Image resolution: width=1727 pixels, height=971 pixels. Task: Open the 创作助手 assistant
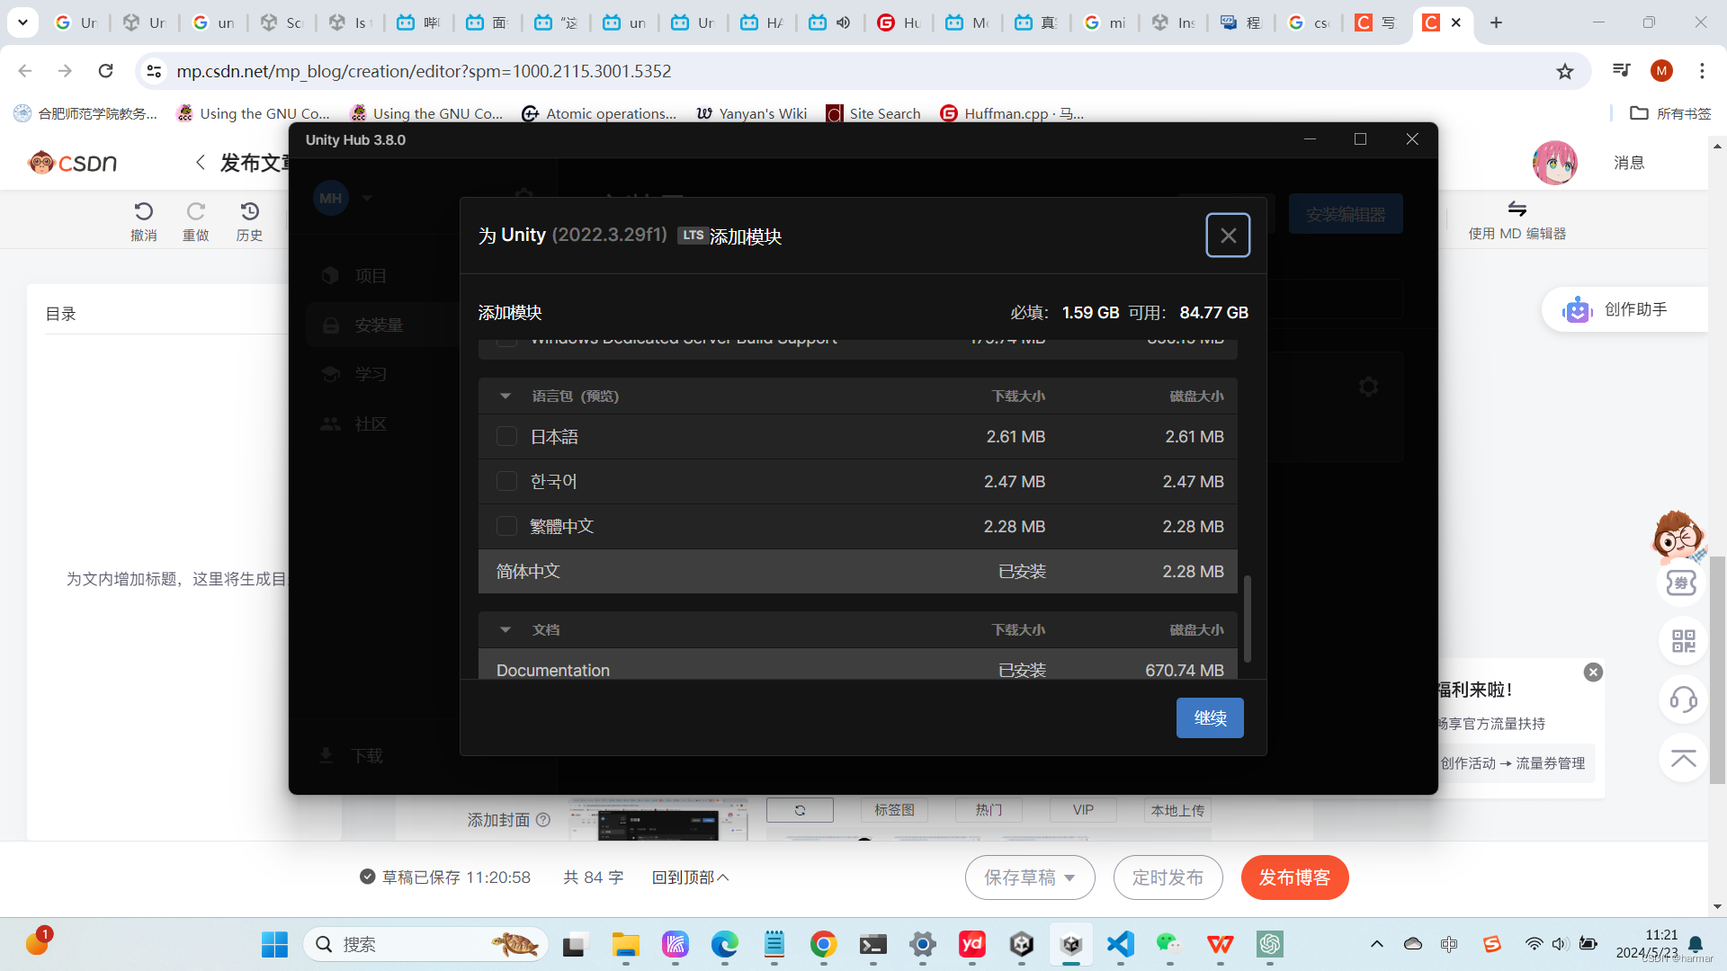pyautogui.click(x=1624, y=309)
